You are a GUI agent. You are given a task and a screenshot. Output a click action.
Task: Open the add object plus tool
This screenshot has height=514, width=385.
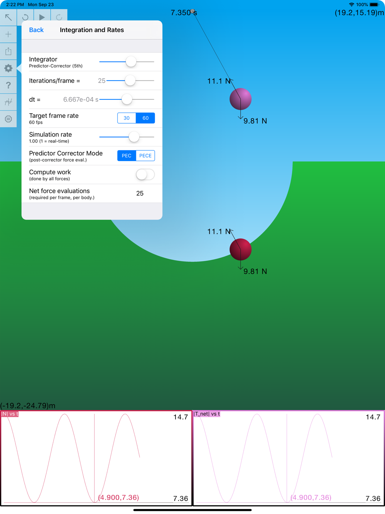click(x=8, y=34)
